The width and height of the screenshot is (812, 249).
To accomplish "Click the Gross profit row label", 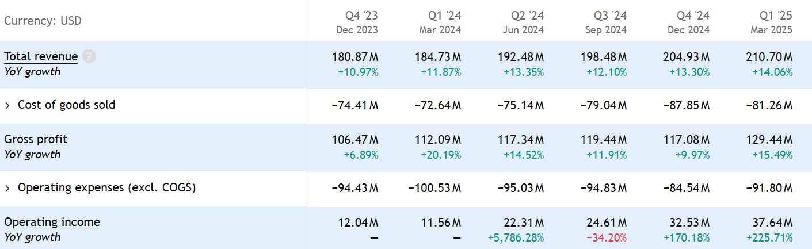I will click(x=36, y=139).
